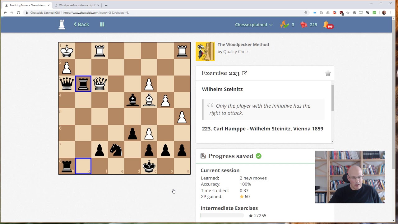The image size is (398, 224).
Task: Click the black king piece
Action: (x=149, y=166)
